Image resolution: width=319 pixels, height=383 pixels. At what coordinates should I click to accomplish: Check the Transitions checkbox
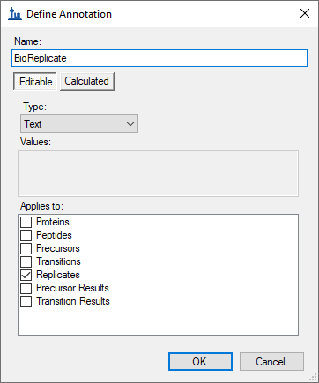[26, 261]
